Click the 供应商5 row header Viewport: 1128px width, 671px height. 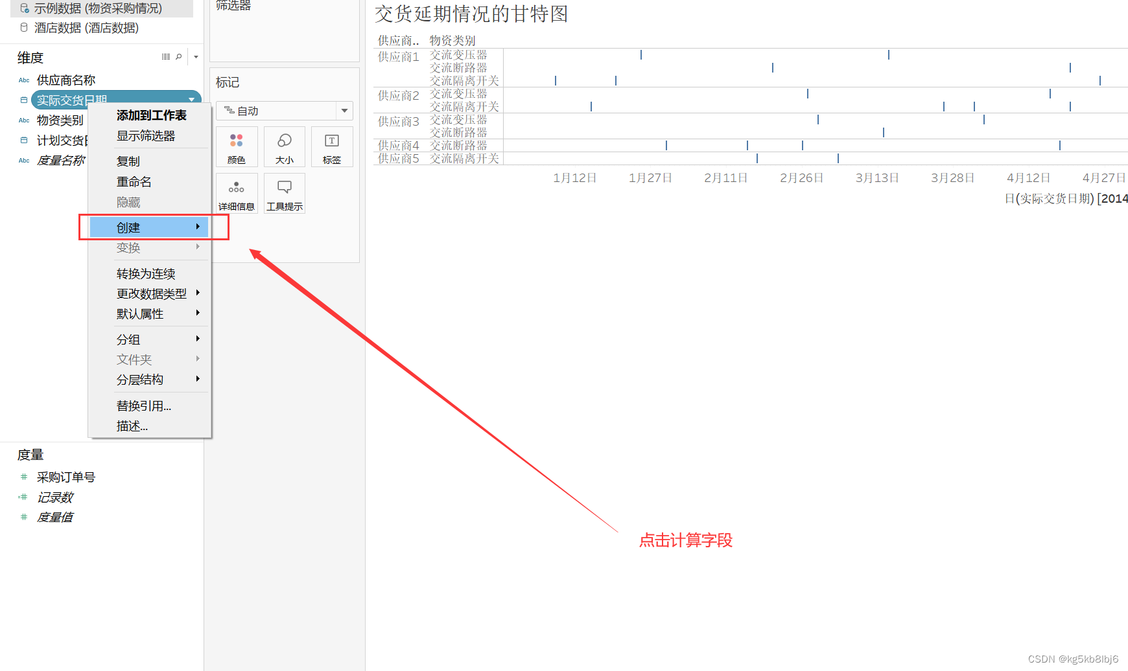point(399,159)
